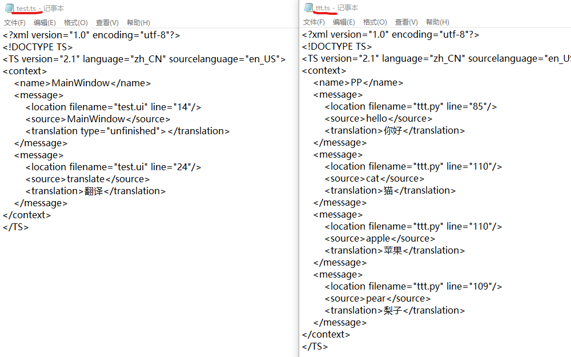Open the 文件(F) menu in ttt.ts window
This screenshot has height=357, width=571.
[313, 22]
